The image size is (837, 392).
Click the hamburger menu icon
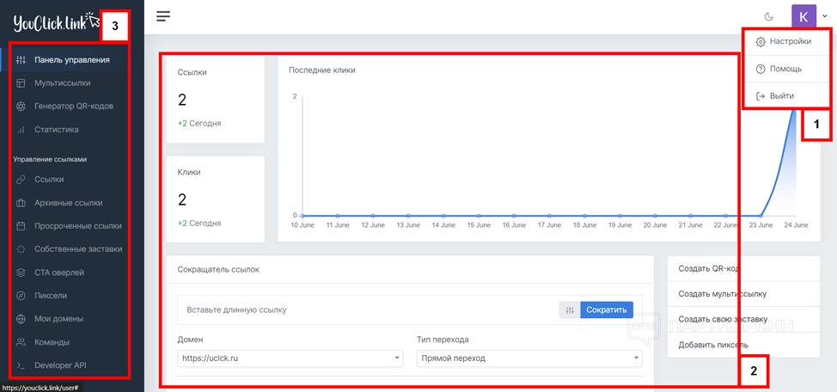point(163,15)
